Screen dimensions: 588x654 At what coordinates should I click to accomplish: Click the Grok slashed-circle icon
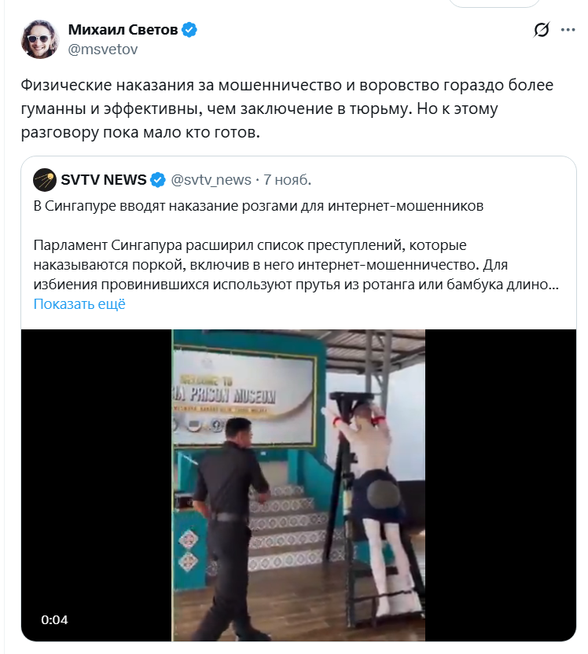(542, 30)
